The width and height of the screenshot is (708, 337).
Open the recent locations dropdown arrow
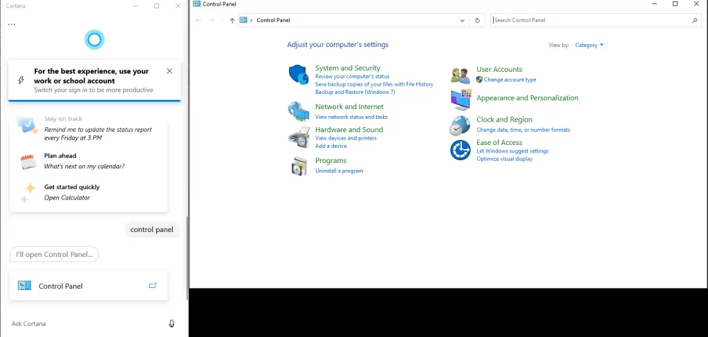pyautogui.click(x=222, y=20)
